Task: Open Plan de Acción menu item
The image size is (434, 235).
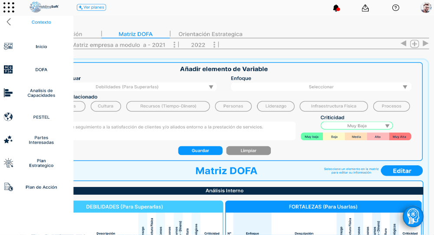Action: tap(41, 187)
